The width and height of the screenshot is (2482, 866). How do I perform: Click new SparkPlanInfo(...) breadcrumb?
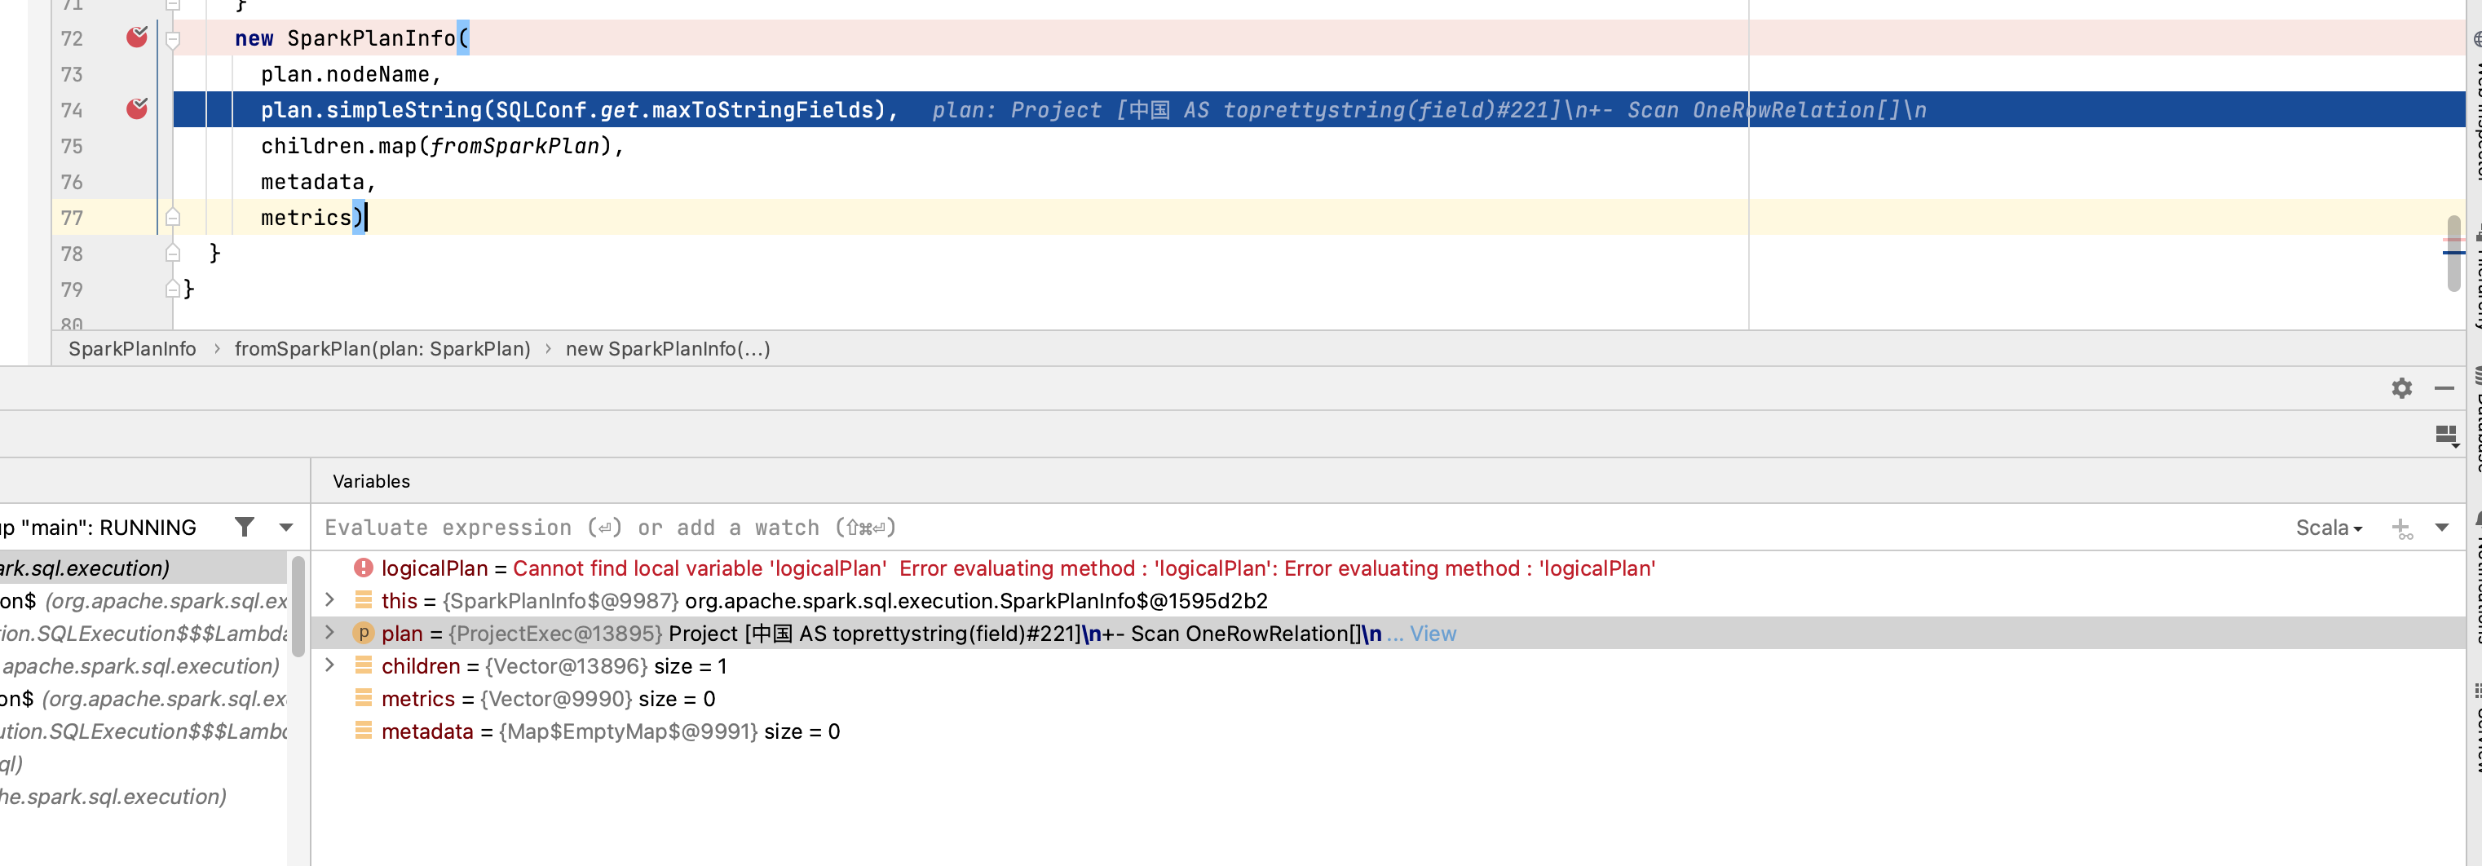coord(668,349)
